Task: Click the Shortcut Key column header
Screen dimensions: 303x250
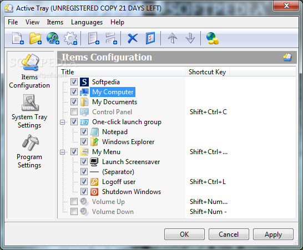Action: tap(207, 72)
